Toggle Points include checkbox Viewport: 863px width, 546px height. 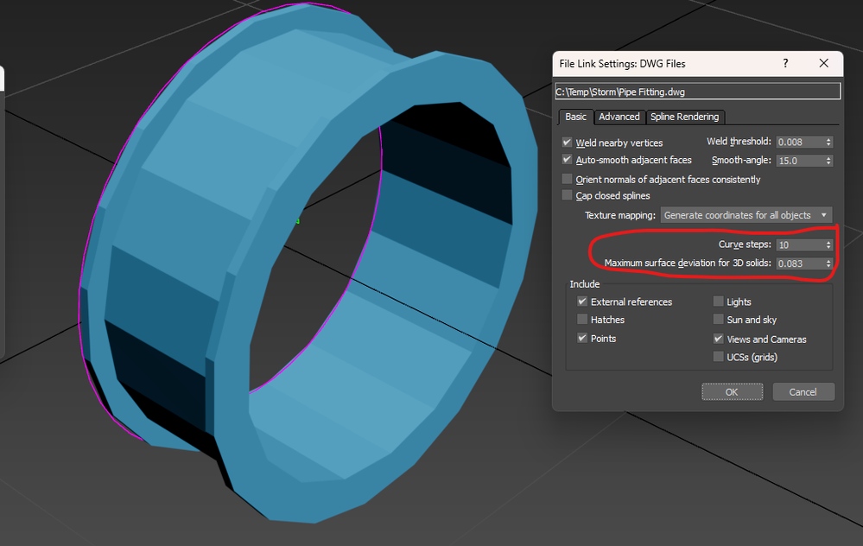point(581,338)
